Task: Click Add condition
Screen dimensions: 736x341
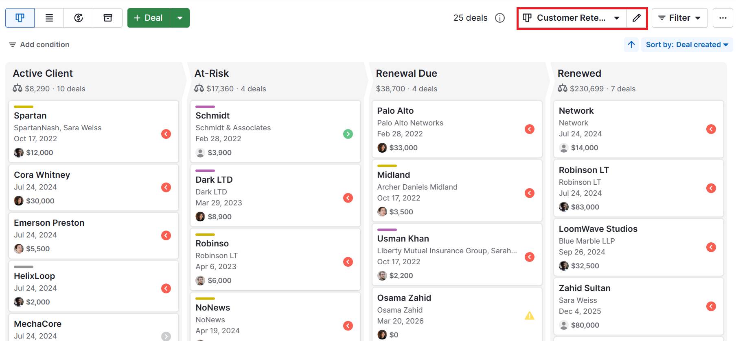Action: [x=39, y=45]
